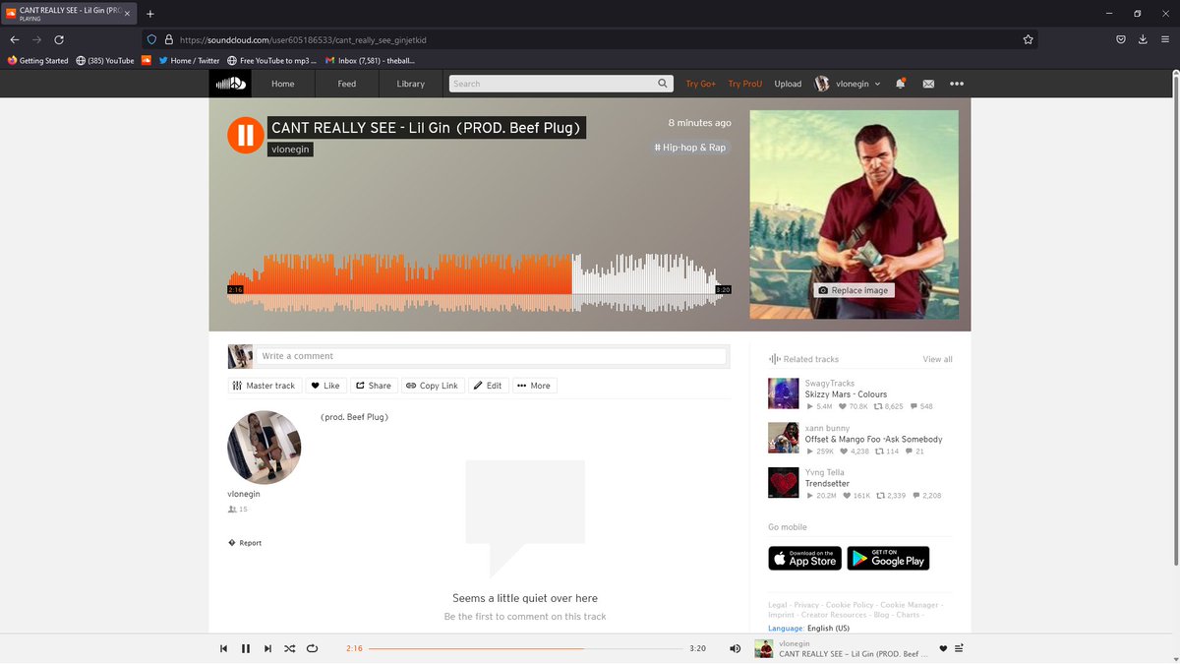Open the vlonegin profile avatar

[x=265, y=448]
